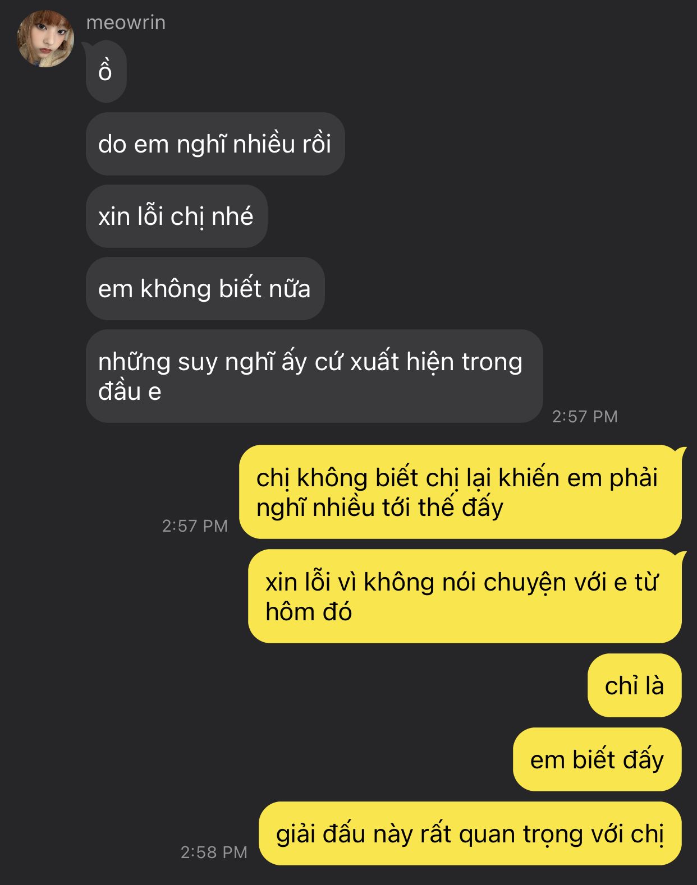Tap the meowrin username label
The image size is (697, 885).
click(x=126, y=22)
